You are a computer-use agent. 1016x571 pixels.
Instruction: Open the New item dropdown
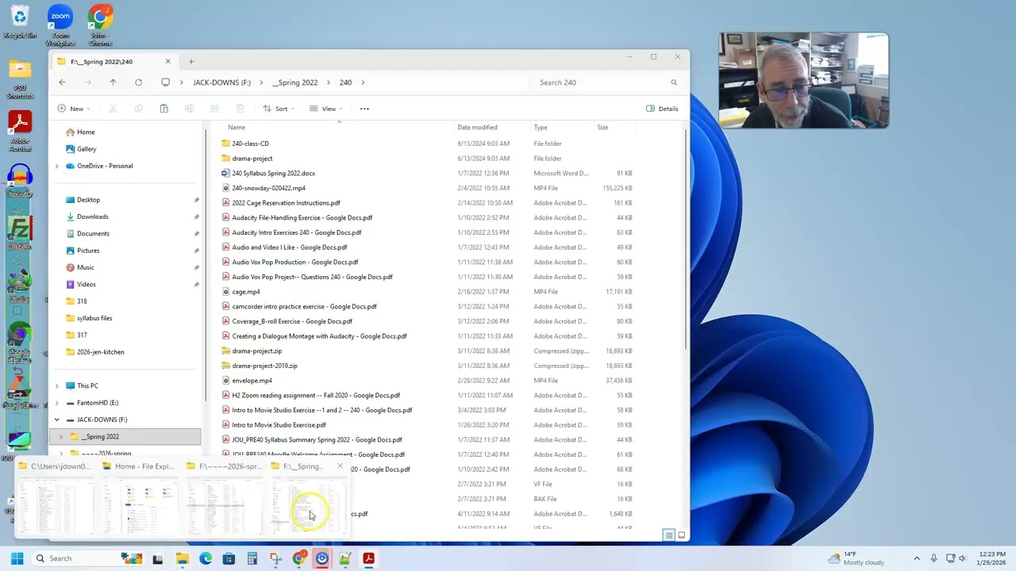[x=73, y=109]
